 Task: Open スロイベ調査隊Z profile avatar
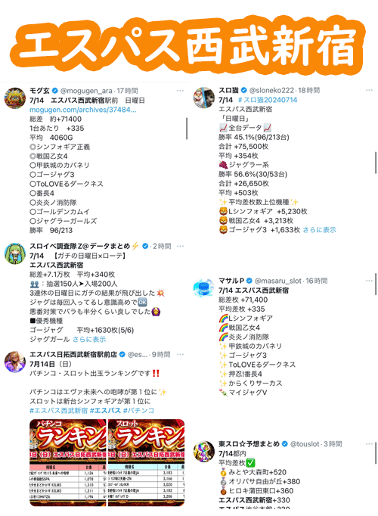[15, 253]
